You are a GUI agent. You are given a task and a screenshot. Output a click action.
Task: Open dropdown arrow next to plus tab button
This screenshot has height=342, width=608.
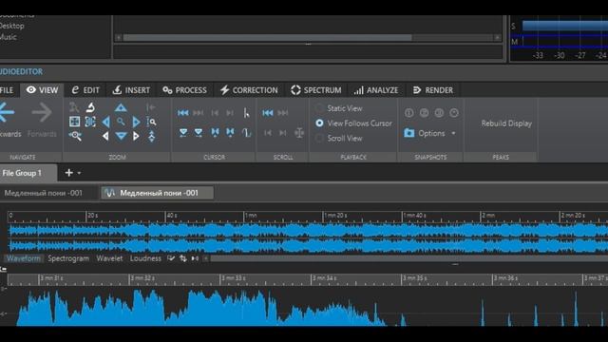tap(79, 173)
